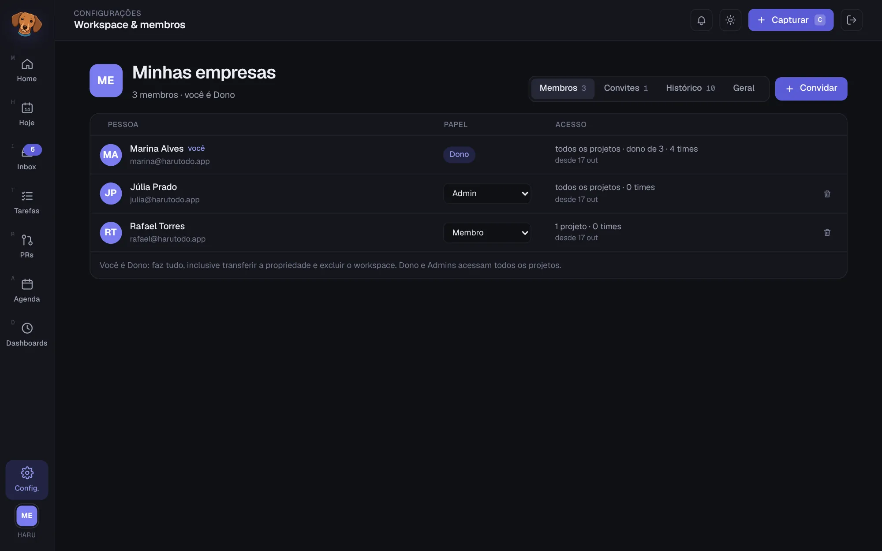Open Dashboards from the sidebar
The width and height of the screenshot is (882, 551).
tap(27, 335)
